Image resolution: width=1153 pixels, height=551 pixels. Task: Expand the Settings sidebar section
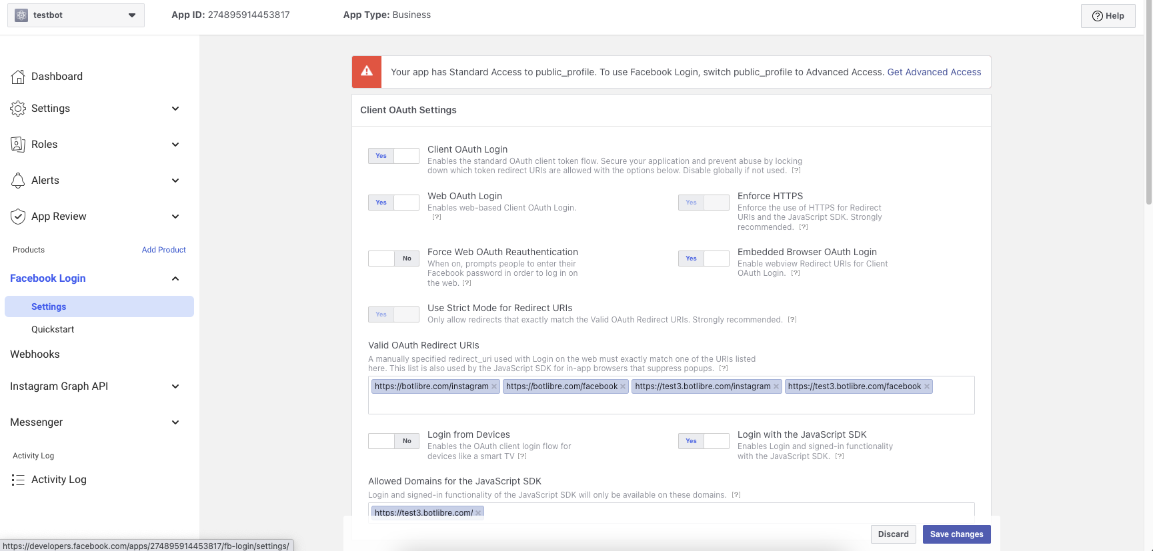[x=175, y=109]
